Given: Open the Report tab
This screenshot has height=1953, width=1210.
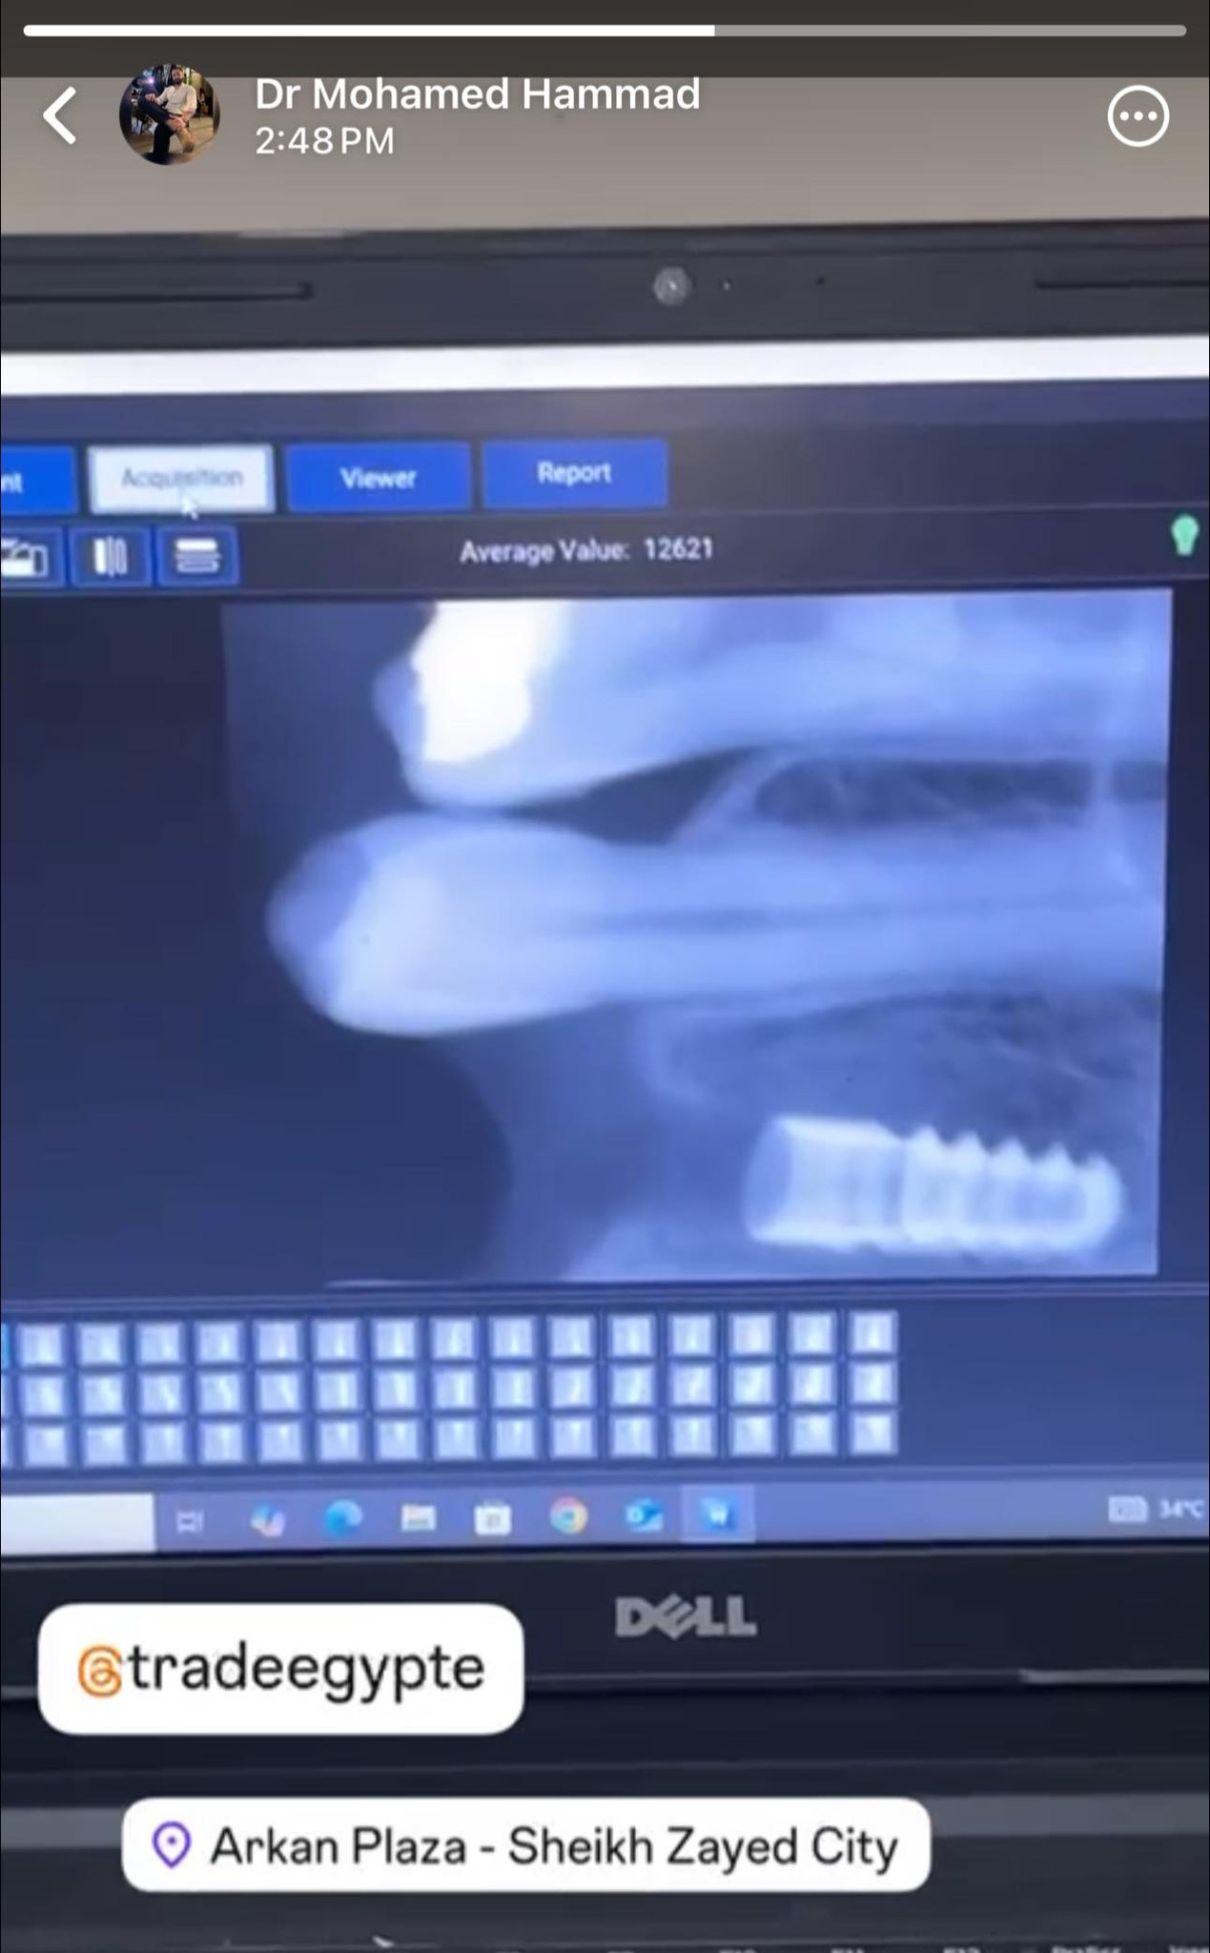Looking at the screenshot, I should click(574, 472).
